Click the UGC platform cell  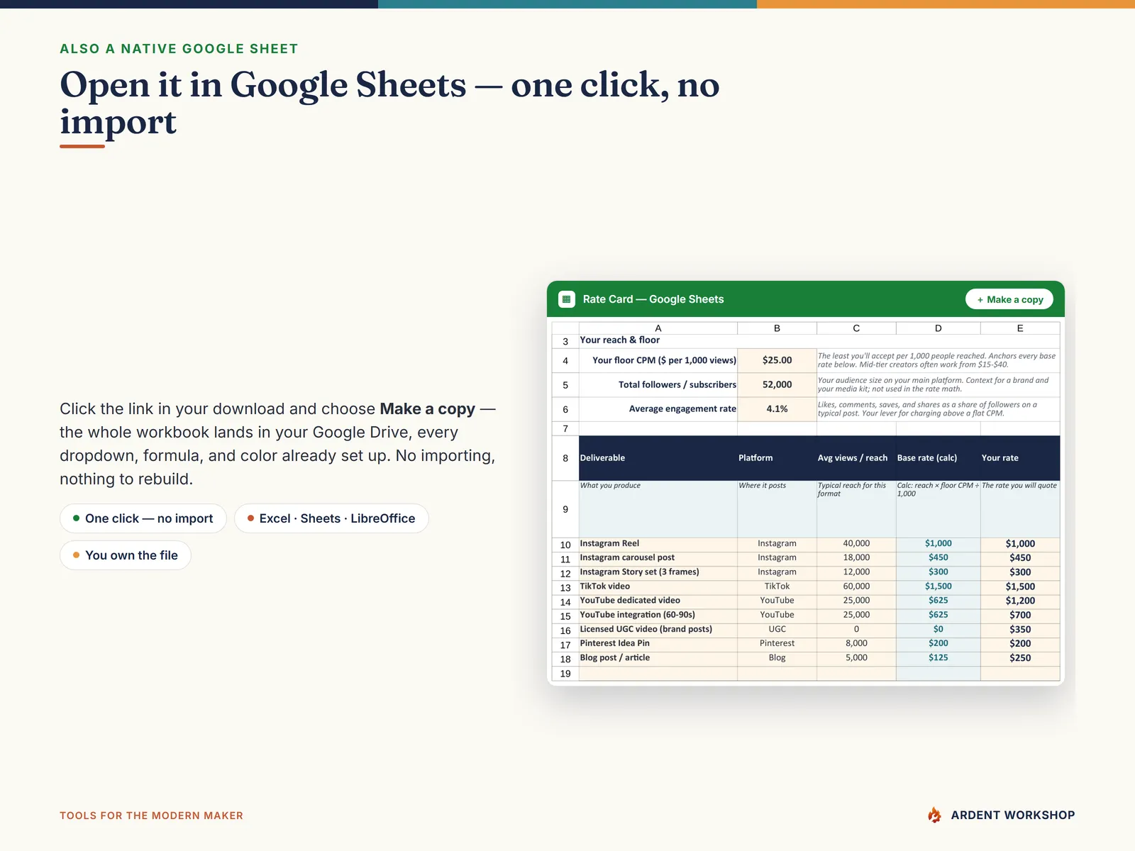[777, 629]
